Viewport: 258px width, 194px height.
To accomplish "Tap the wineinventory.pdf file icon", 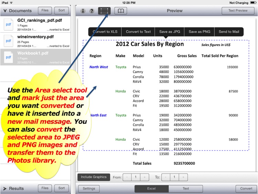I will [8, 41].
